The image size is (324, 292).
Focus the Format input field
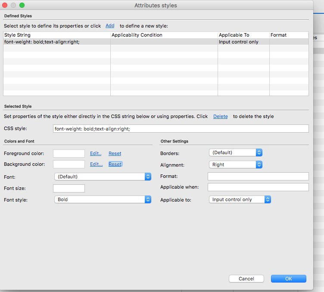[258, 176]
